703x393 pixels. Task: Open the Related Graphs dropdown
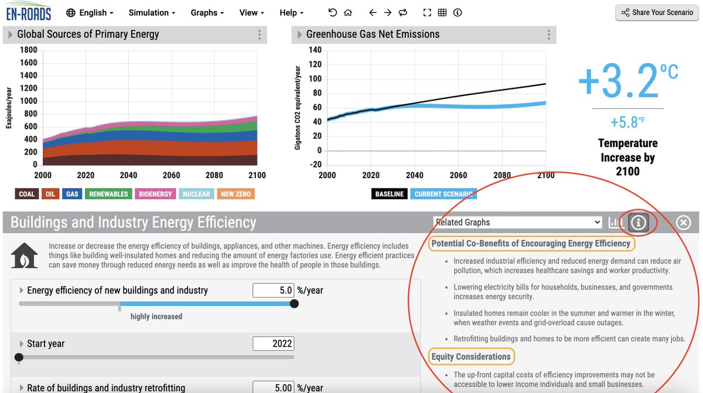click(x=517, y=222)
